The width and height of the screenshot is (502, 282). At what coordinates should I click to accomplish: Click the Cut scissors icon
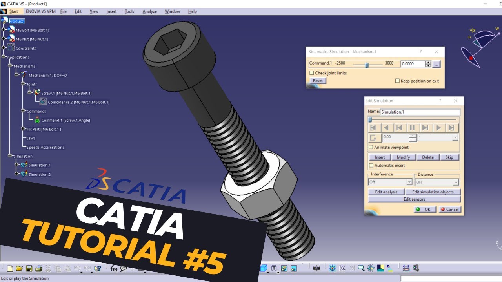click(x=48, y=269)
